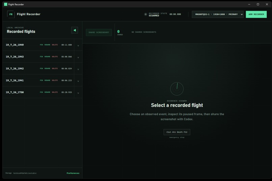
Task: Click the 00:00.000 recorder timer
Action: click(x=175, y=14)
